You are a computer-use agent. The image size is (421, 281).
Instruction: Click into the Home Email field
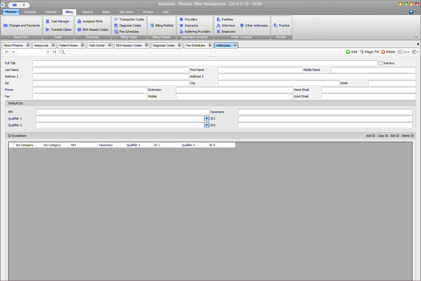coord(369,90)
